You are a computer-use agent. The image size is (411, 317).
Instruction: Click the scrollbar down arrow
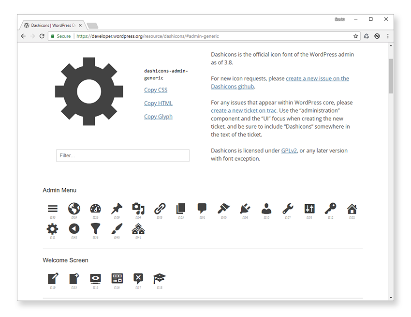coord(391,298)
